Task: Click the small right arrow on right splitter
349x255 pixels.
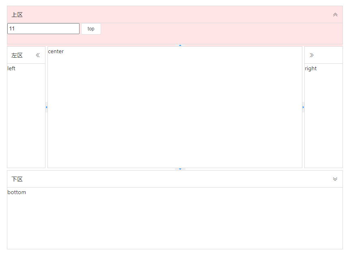Action: [x=303, y=107]
